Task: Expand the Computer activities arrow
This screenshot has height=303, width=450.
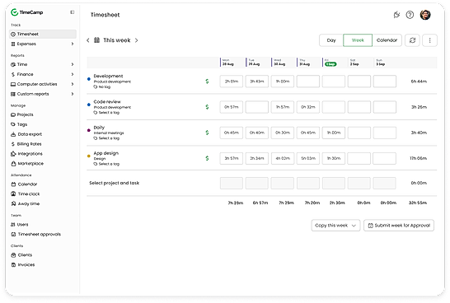Action: coord(73,84)
